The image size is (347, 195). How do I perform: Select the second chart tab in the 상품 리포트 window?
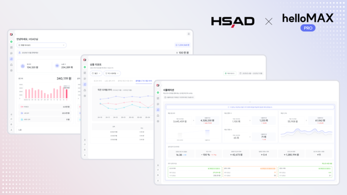pos(110,81)
